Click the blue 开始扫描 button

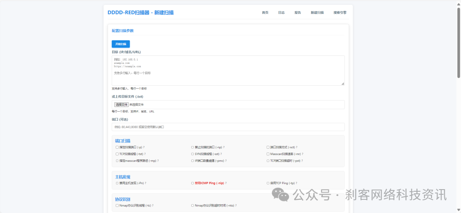(x=121, y=44)
